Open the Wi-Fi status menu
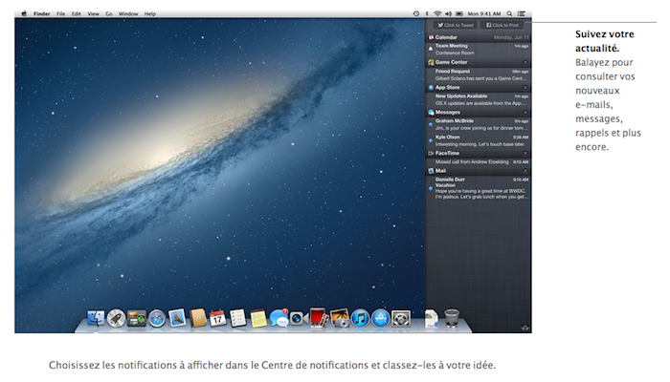Viewport: 670px width, 382px height. 439,13
